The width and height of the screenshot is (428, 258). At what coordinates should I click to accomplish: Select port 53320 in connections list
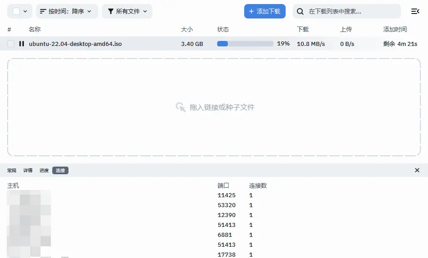pyautogui.click(x=227, y=205)
